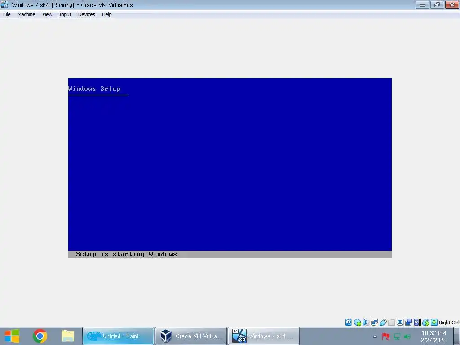This screenshot has width=460, height=345.
Task: Switch to Oracle VM VirtualBox Manager taskbar button
Action: (x=190, y=336)
